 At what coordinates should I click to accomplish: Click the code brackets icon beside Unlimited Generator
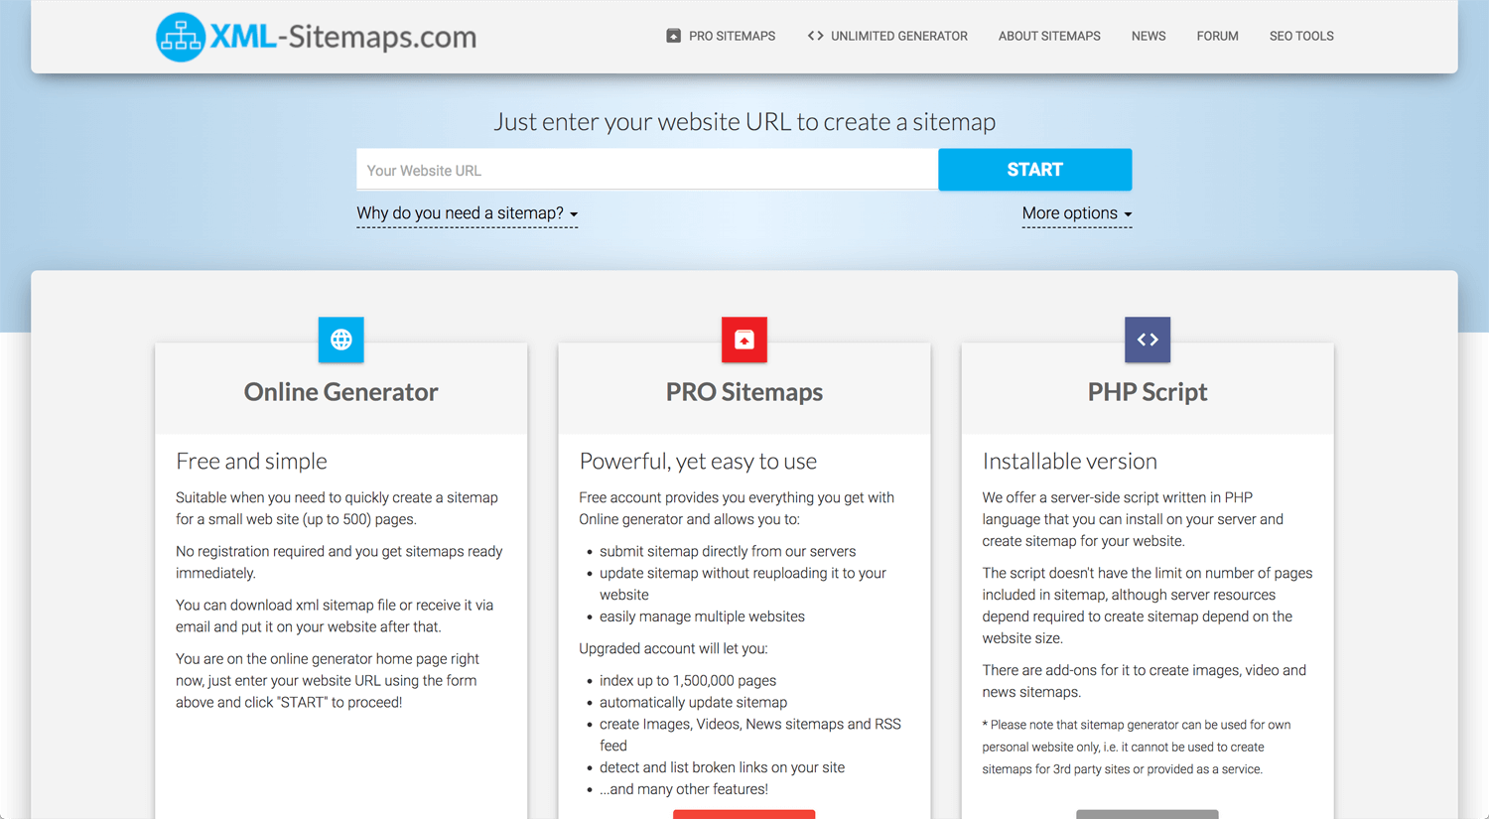click(815, 36)
